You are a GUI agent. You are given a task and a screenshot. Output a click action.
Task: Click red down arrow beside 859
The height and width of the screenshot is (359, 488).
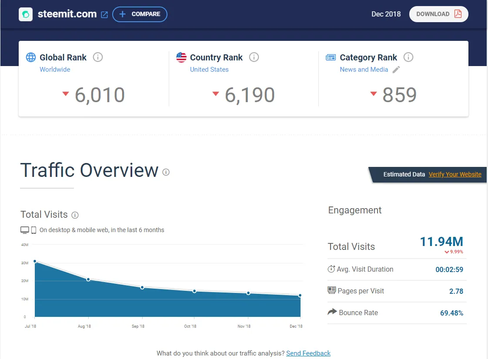pos(374,93)
